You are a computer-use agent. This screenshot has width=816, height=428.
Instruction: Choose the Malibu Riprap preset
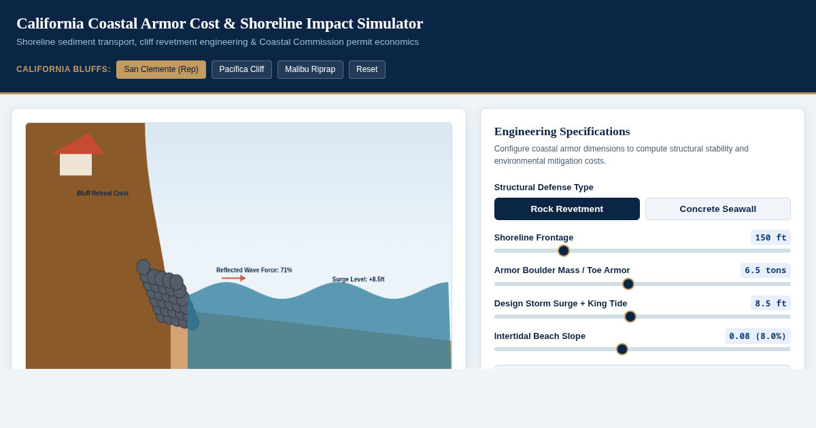pos(310,69)
